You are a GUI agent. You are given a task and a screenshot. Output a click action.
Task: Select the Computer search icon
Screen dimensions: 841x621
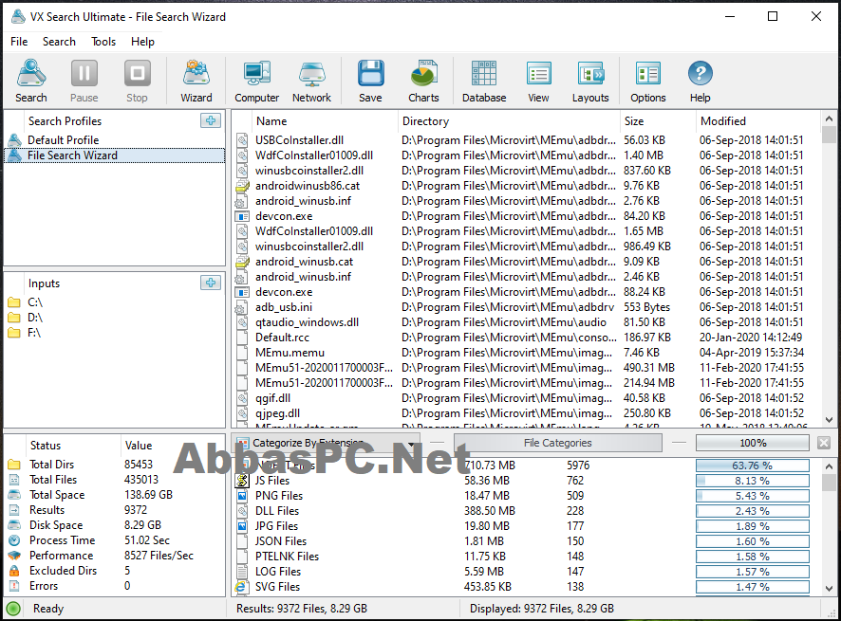coord(257,81)
